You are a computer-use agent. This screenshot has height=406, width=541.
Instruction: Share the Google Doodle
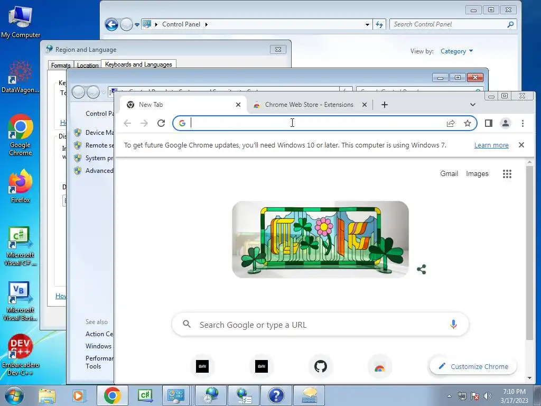pyautogui.click(x=421, y=269)
